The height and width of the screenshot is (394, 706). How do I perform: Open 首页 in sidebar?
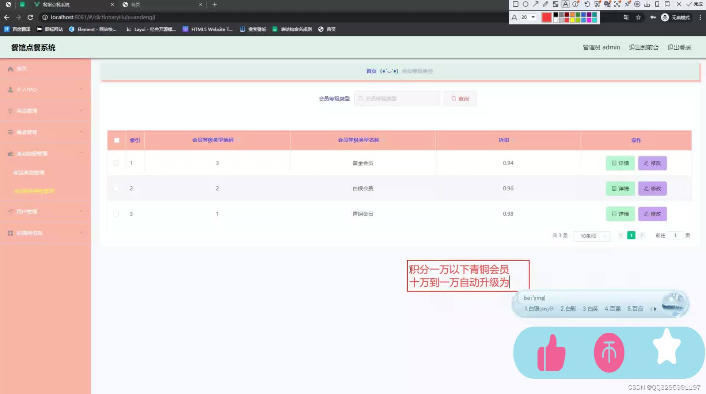click(x=45, y=69)
